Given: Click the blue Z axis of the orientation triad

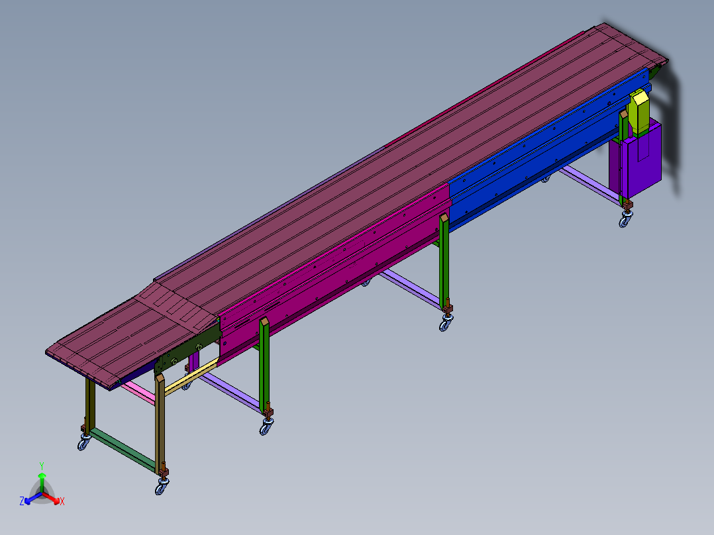Looking at the screenshot, I should pyautogui.click(x=31, y=499).
